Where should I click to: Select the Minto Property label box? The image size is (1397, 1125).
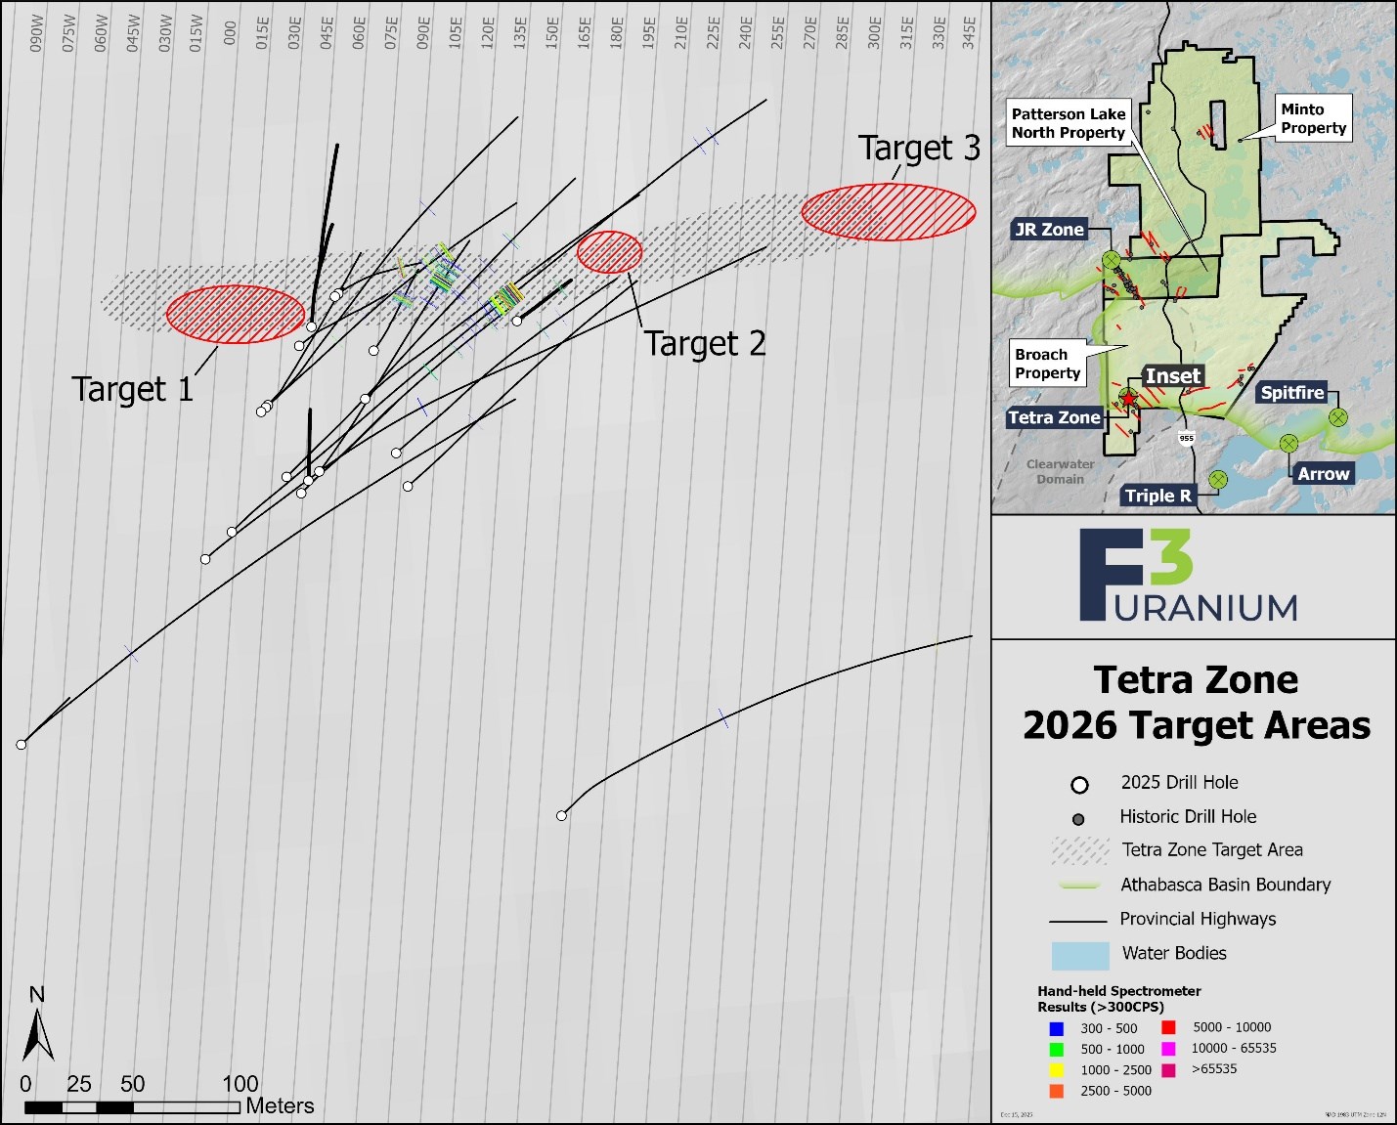1313,118
